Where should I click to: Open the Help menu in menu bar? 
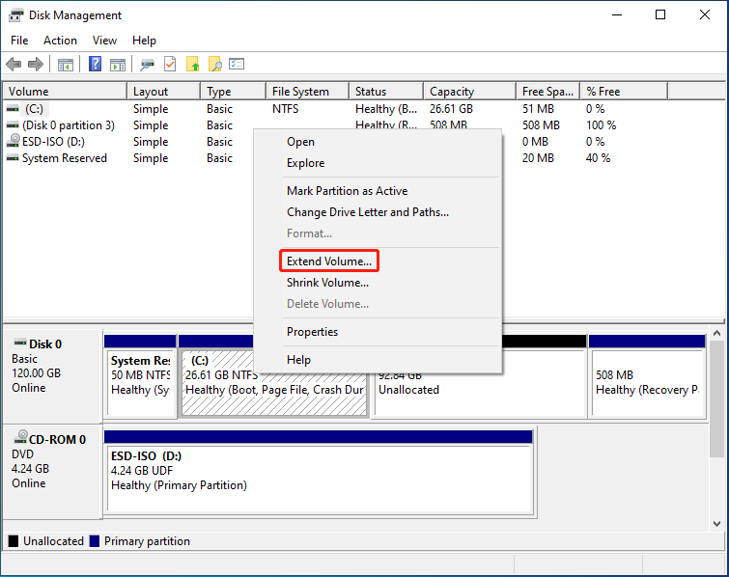point(144,41)
